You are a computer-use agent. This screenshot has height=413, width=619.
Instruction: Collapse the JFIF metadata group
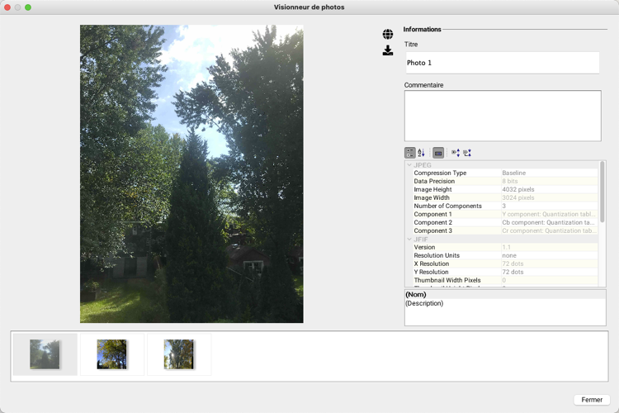click(409, 240)
